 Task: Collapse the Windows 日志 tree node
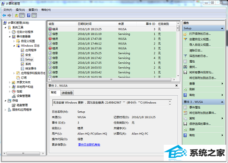(x=14, y=46)
